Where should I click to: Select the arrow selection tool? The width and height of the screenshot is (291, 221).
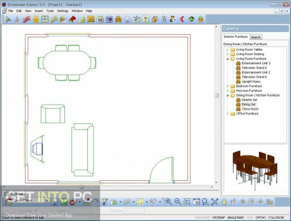(8, 19)
